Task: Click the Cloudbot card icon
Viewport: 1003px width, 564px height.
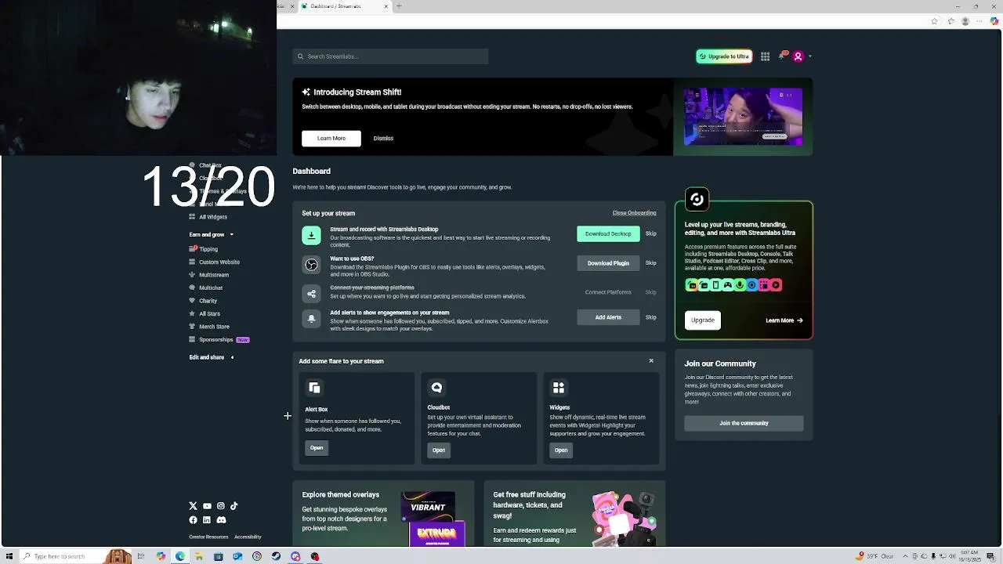Action: click(436, 388)
